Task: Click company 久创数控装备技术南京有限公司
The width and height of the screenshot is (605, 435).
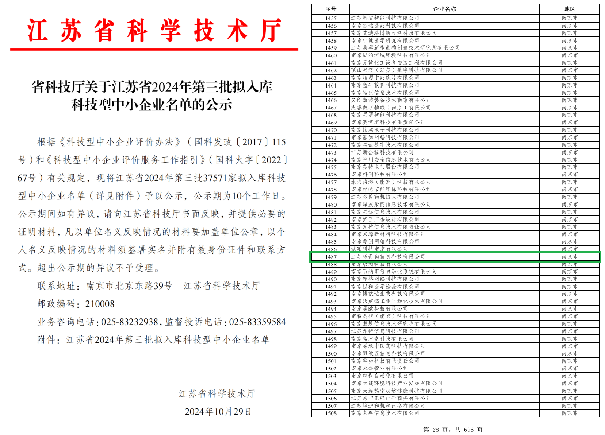Action: (391, 100)
